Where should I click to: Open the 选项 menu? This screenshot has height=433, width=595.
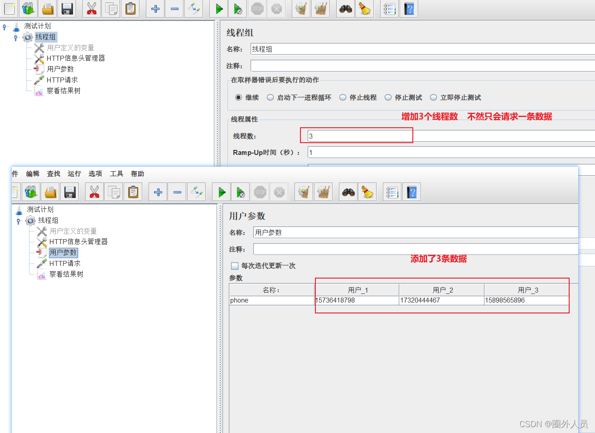(95, 173)
